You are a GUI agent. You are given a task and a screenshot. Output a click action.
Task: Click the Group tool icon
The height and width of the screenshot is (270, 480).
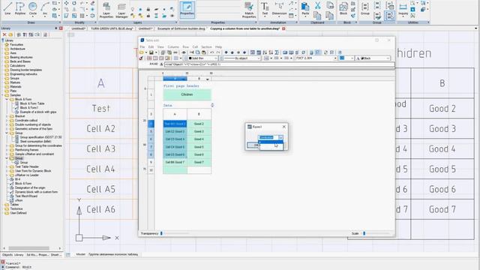[365, 8]
